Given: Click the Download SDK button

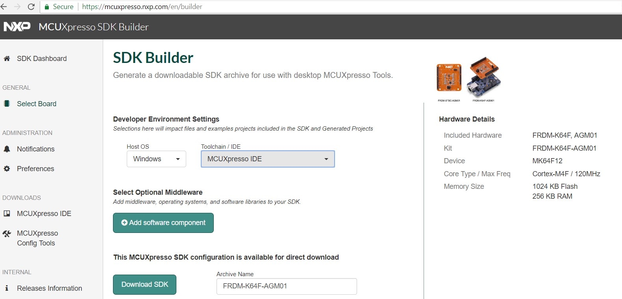Looking at the screenshot, I should (144, 284).
